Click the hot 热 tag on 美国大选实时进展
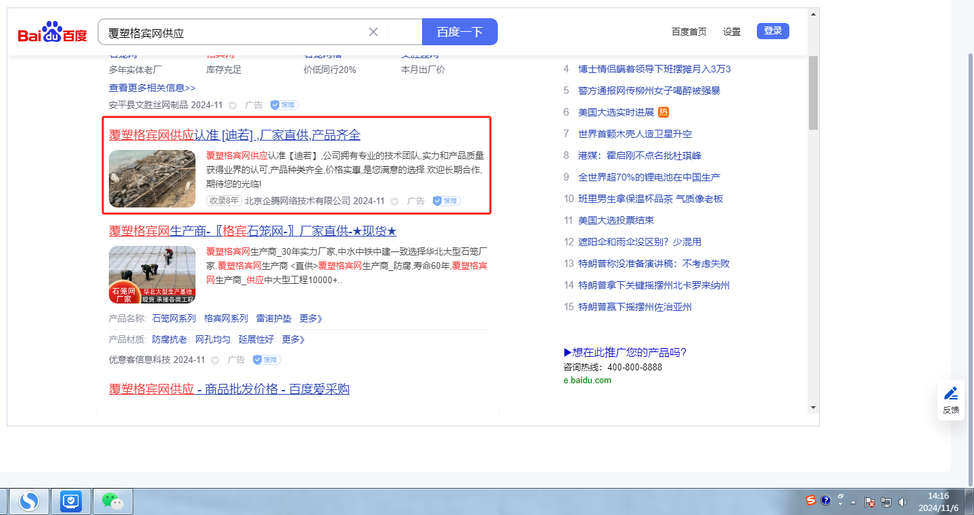Screen dimensions: 974x515 [x=664, y=112]
